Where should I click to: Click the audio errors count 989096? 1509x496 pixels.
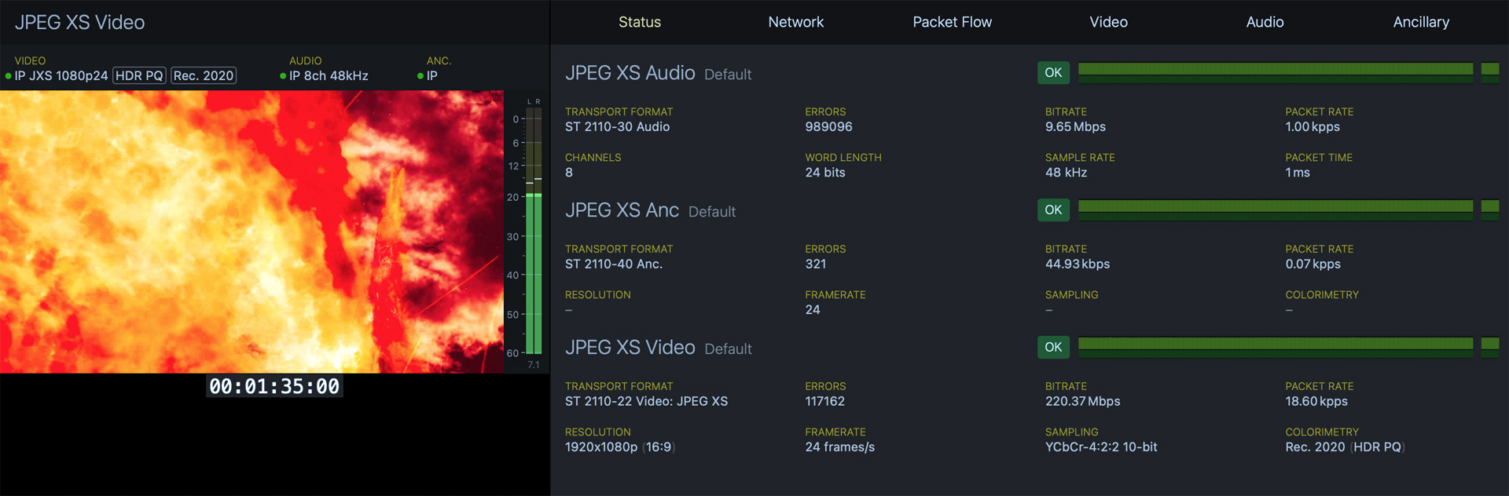click(x=828, y=126)
